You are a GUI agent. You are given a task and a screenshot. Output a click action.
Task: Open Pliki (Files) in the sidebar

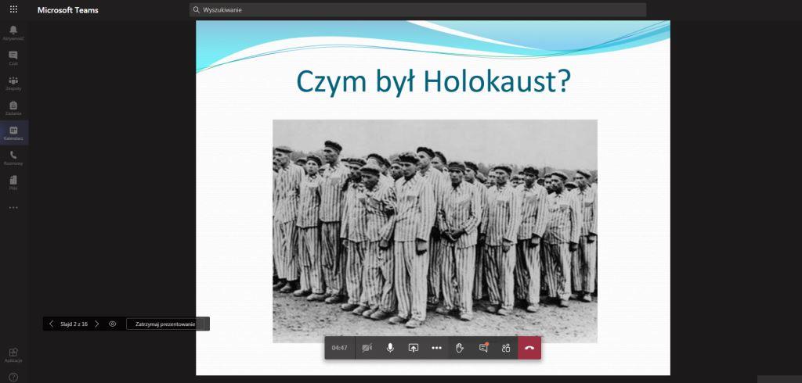13,182
